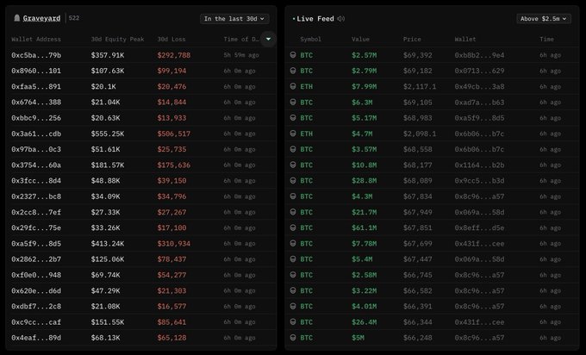Click the $66,248 price cell
586x355 pixels.
coord(417,338)
